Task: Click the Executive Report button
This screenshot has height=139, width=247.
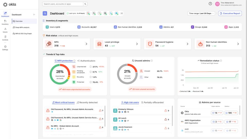Action: 230,13
